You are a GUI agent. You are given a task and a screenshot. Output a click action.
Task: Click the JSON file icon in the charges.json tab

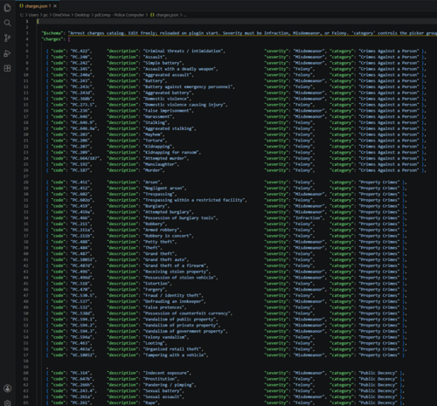21,6
